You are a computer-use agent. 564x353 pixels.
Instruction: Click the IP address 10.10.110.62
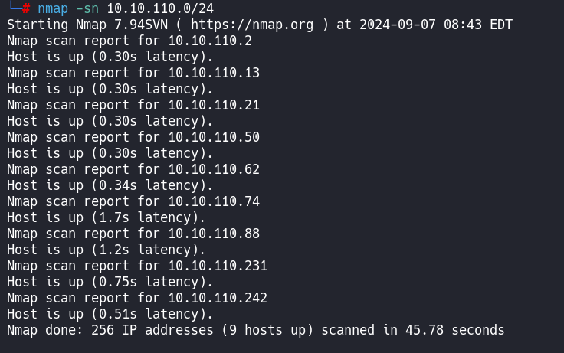214,169
